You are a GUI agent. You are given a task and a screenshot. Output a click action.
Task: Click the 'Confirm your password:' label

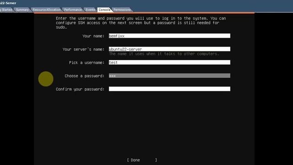pos(80,89)
